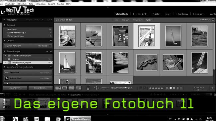The image size is (216, 121).
Task: Open the Hilfe menu
Action: point(68,4)
